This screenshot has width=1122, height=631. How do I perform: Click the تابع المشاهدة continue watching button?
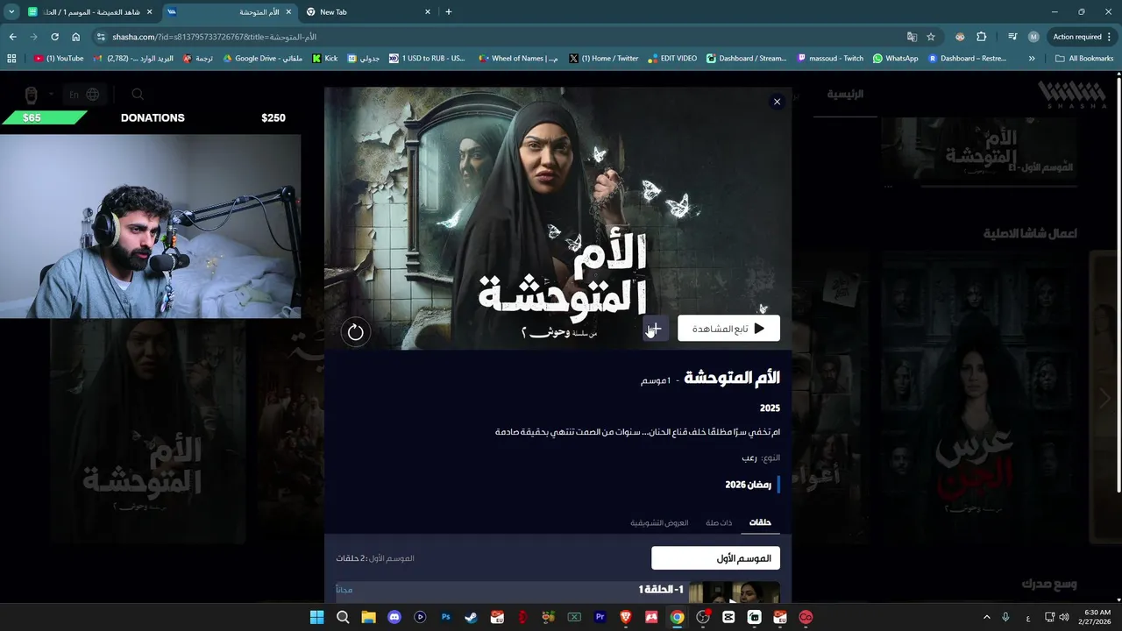point(728,329)
